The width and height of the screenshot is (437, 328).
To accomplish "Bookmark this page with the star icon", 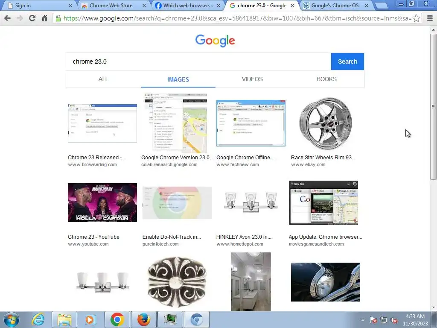I will pos(416,18).
